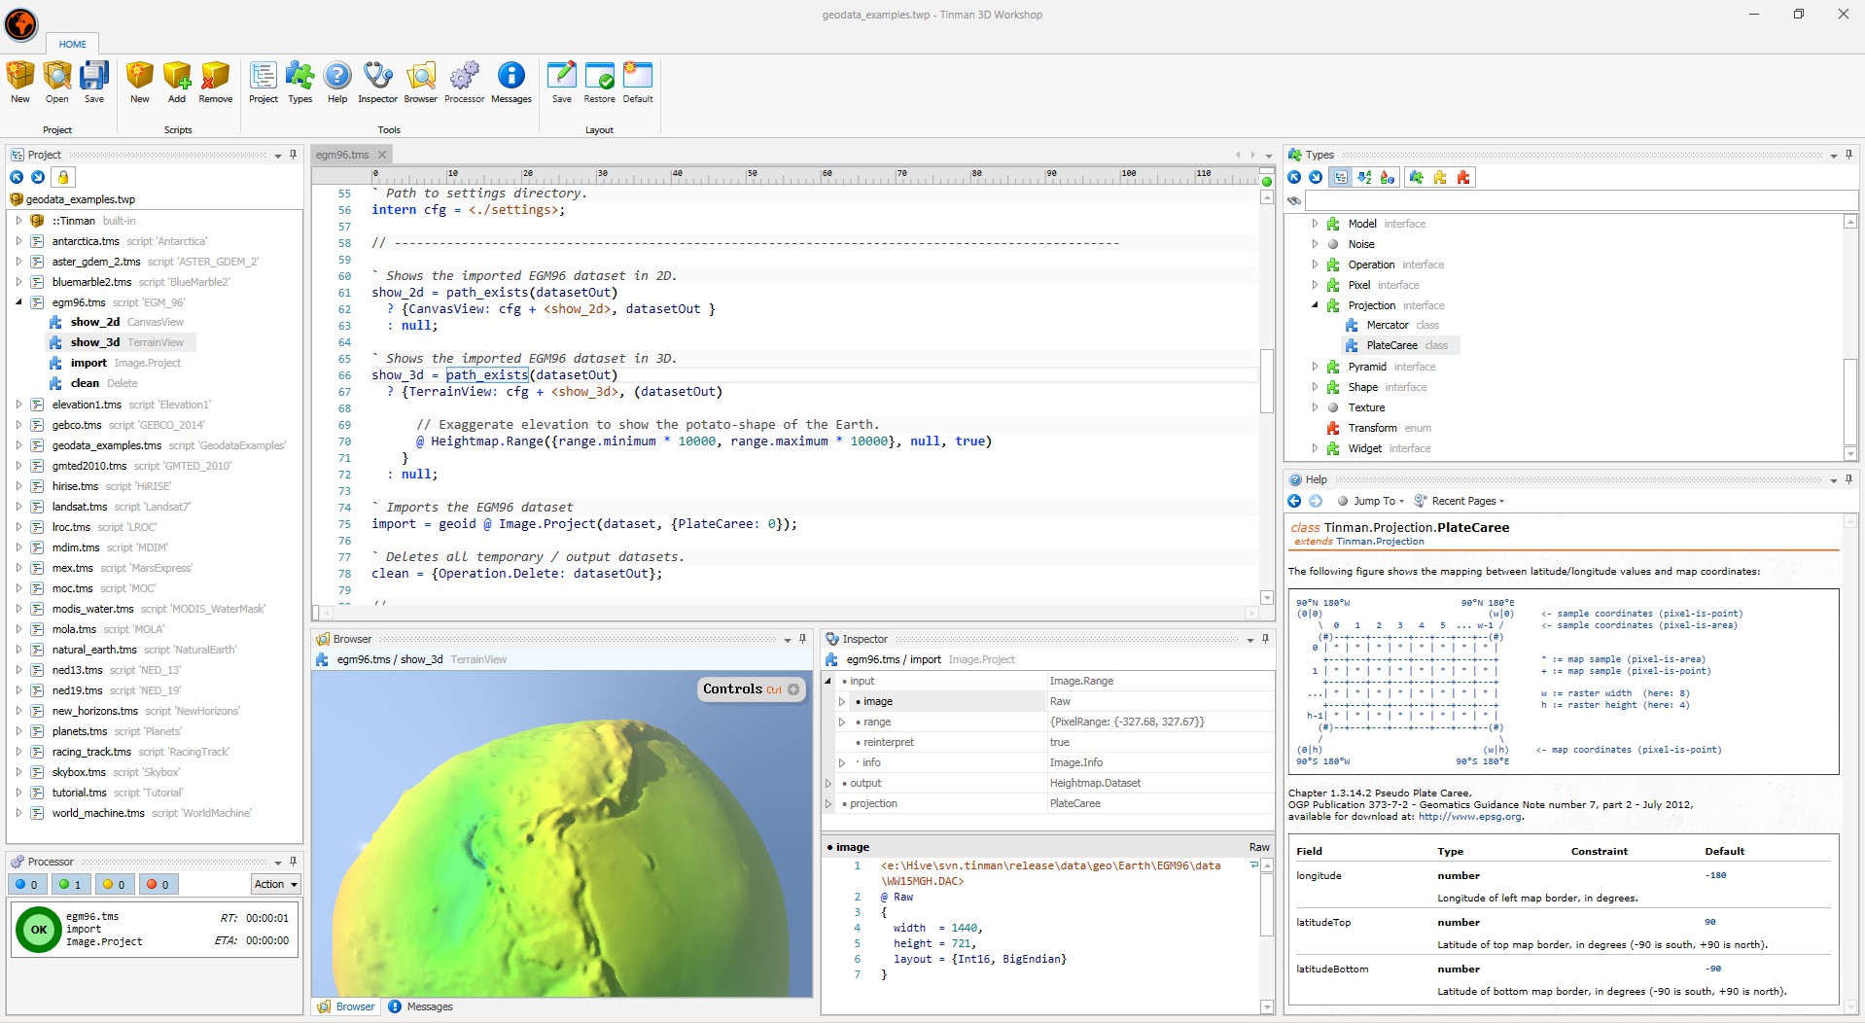Toggle green puzzle filter in Types panel
Viewport: 1865px width, 1023px height.
(1417, 177)
